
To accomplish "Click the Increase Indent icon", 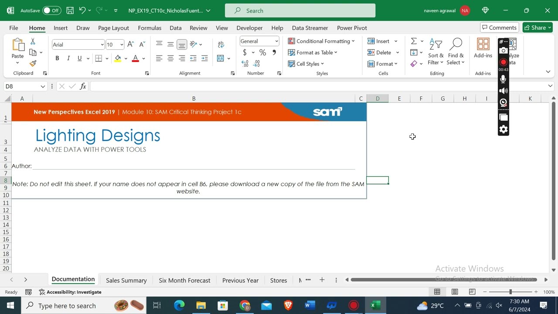I will [x=204, y=58].
